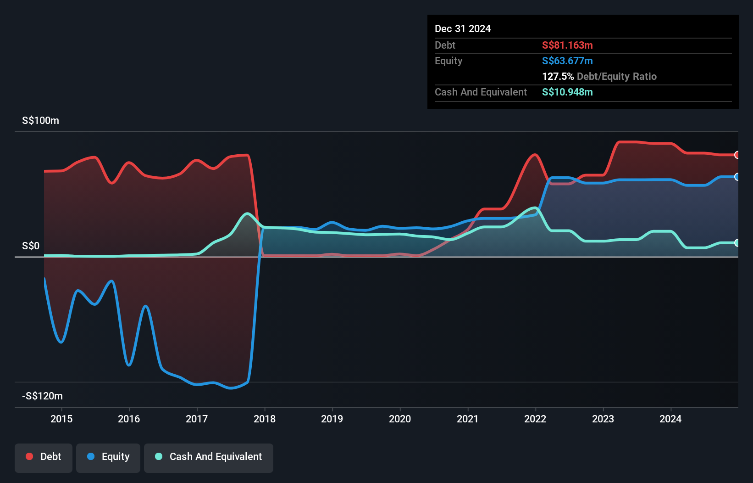The image size is (753, 483).
Task: Click the 127.5% Debt/Equity Ratio text
Action: tap(599, 76)
